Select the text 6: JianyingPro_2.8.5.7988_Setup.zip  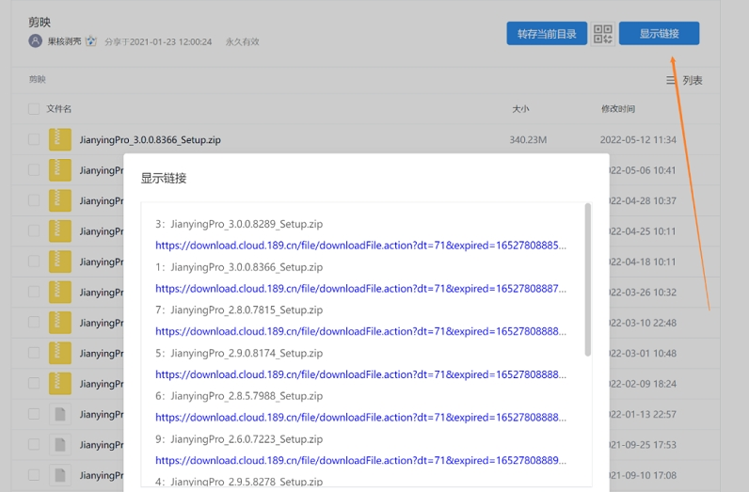(239, 396)
